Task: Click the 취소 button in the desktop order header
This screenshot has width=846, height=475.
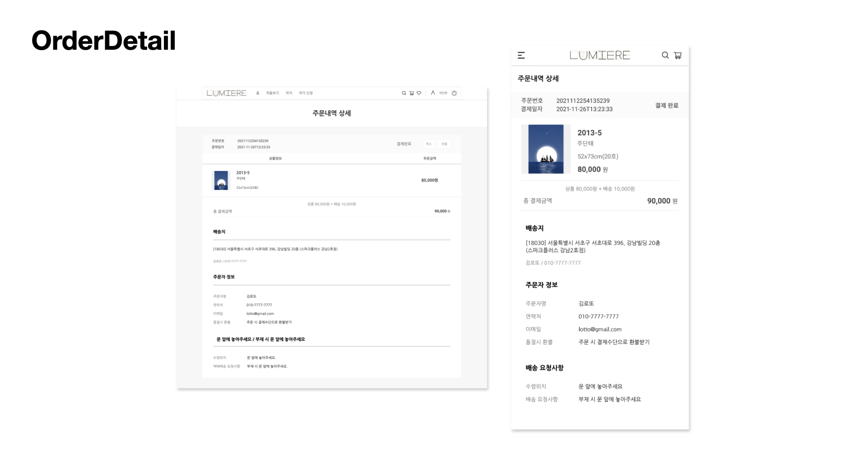Action: (429, 144)
